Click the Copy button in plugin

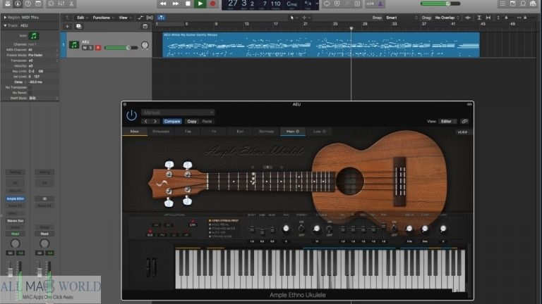click(x=192, y=121)
